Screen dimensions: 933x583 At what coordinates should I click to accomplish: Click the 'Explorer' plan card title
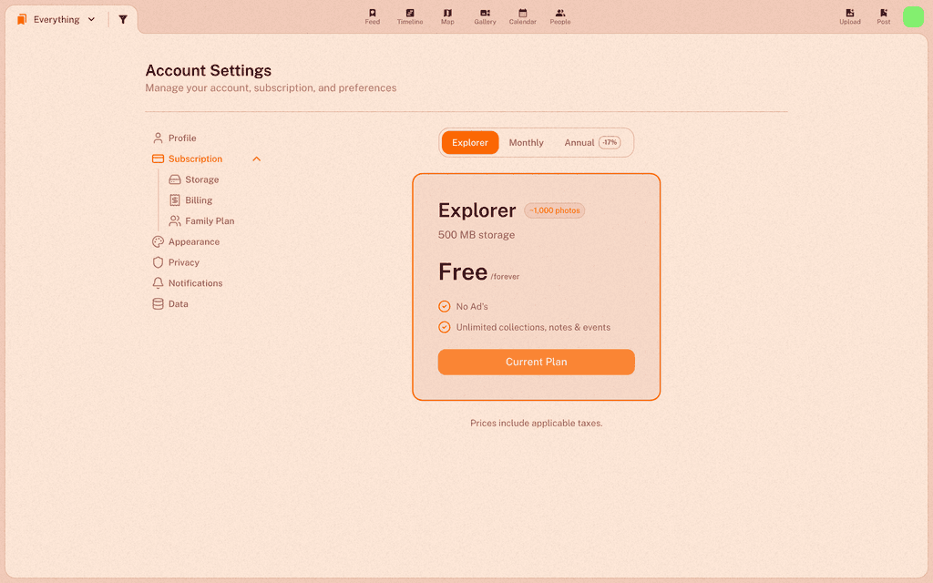[477, 210]
